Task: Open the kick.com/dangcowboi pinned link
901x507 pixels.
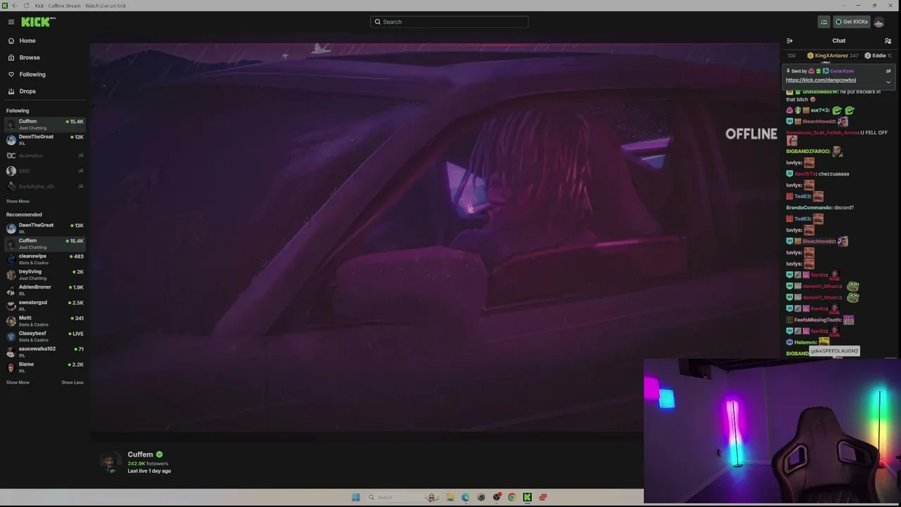Action: click(821, 80)
